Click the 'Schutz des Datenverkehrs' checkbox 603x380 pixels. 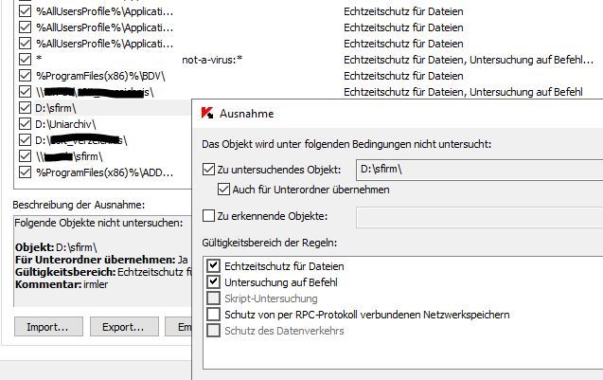click(x=213, y=331)
